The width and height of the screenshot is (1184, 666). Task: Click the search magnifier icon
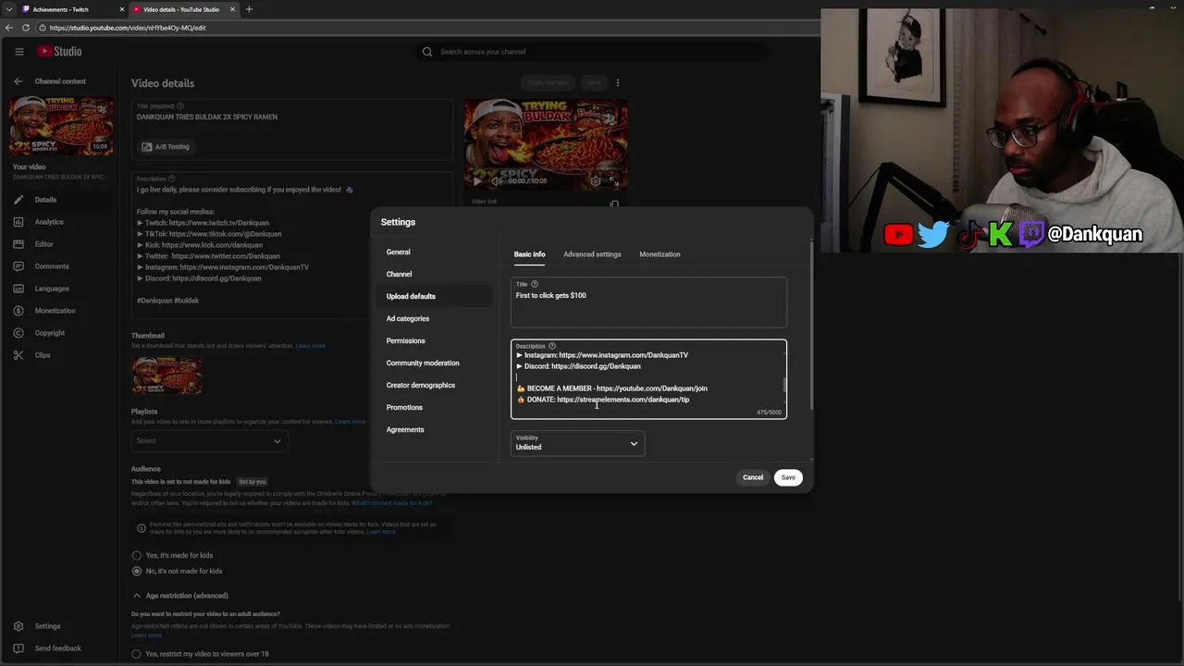click(x=427, y=52)
